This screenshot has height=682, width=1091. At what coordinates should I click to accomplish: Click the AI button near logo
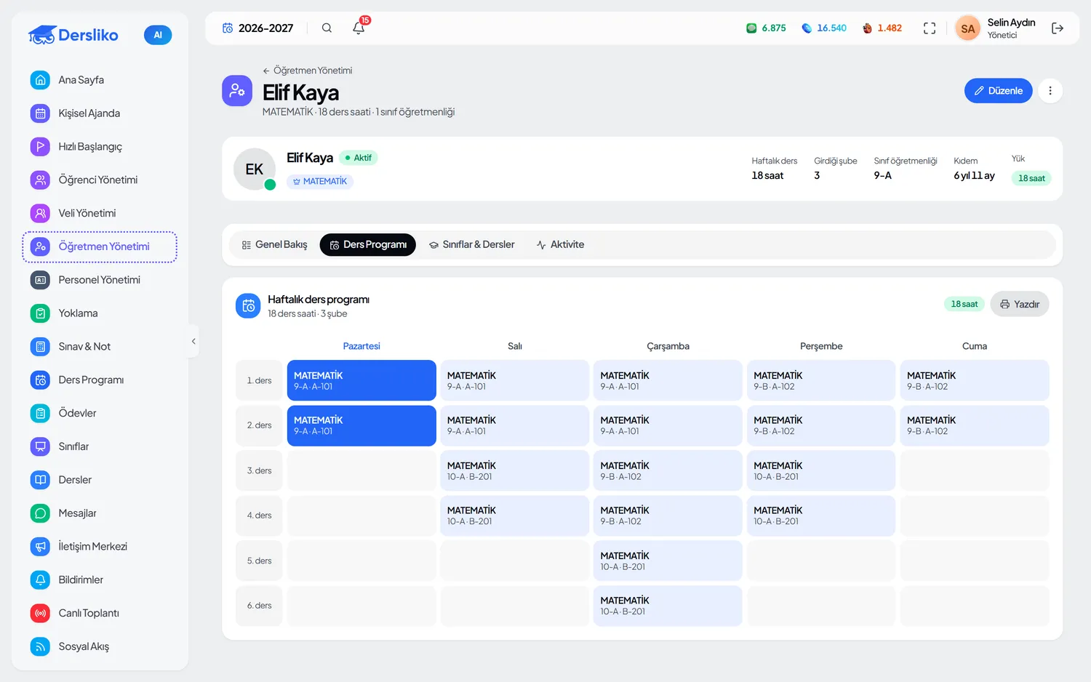coord(158,35)
